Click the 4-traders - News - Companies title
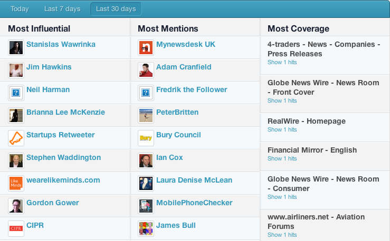 tap(324, 49)
